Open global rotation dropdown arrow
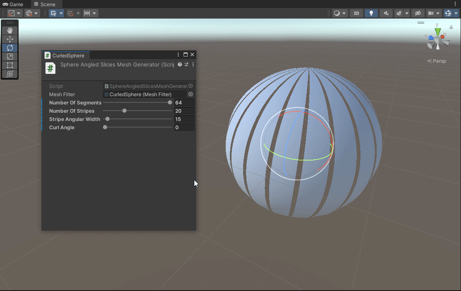 click(x=36, y=13)
